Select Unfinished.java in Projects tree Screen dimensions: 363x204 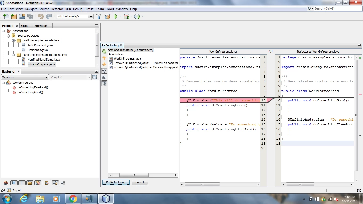click(37, 50)
